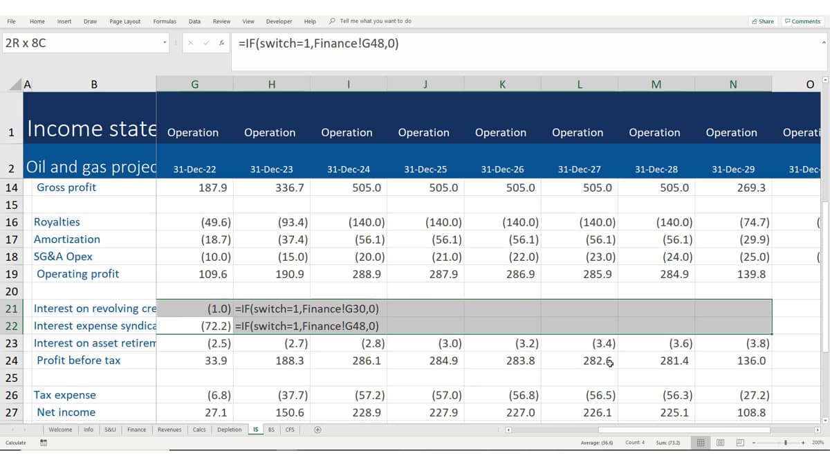Open the Home ribbon tab

(37, 21)
